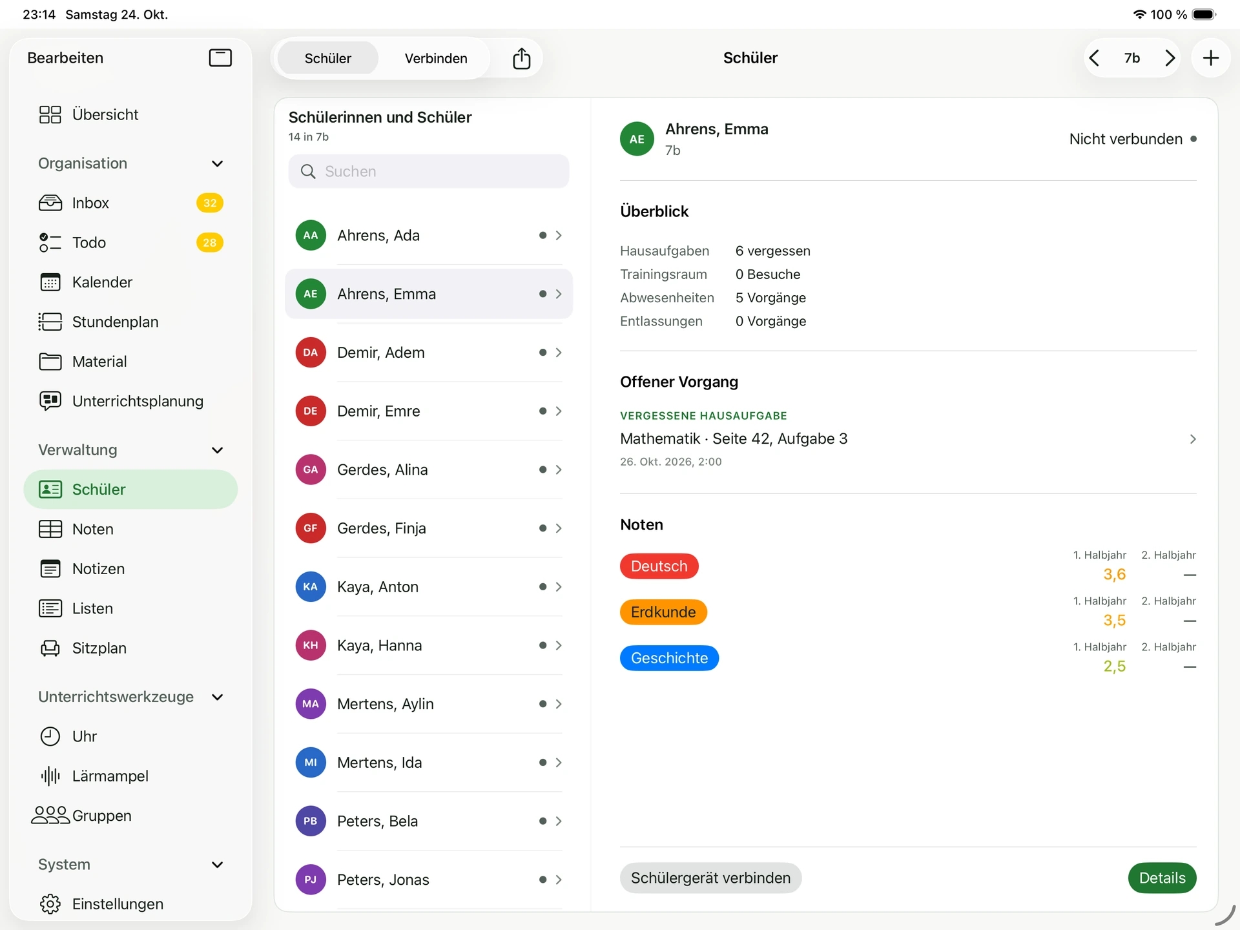Open Material folder icon
Screen dimensions: 1240x930
click(x=50, y=362)
